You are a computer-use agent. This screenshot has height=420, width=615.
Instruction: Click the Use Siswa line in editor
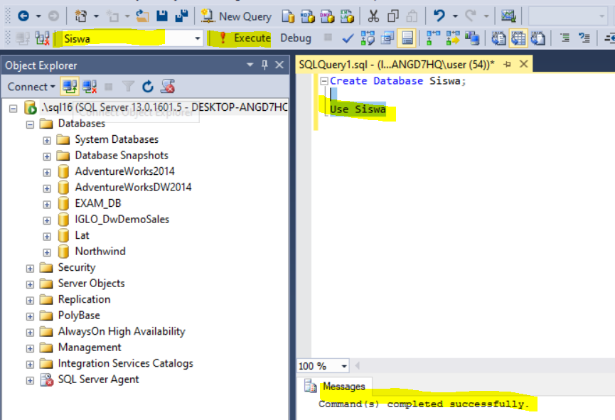[358, 109]
